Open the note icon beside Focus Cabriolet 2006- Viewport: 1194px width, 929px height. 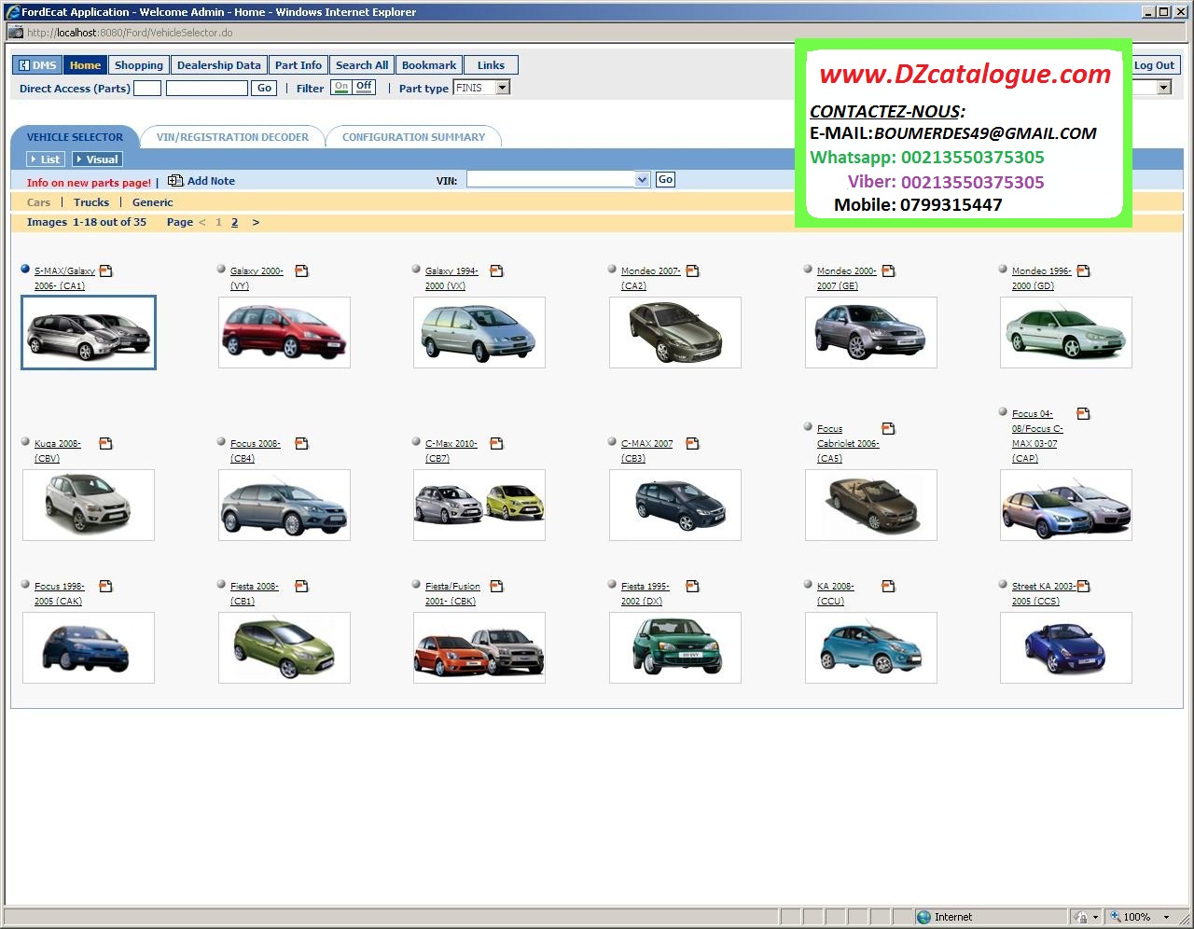pos(888,428)
